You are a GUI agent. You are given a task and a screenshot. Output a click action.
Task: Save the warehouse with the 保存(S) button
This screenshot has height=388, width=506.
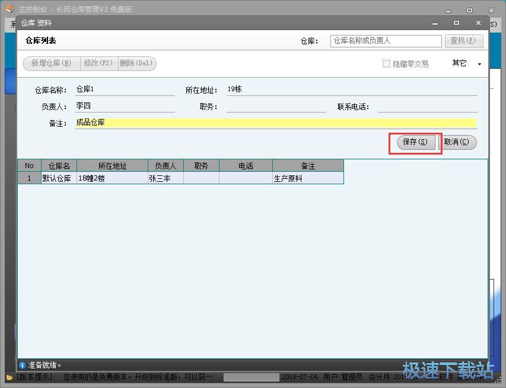coord(415,142)
